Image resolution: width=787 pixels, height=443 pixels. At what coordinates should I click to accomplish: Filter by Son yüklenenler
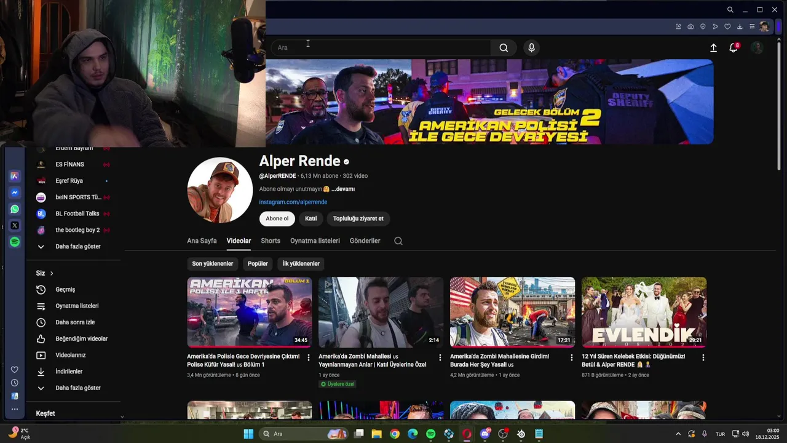pos(213,264)
